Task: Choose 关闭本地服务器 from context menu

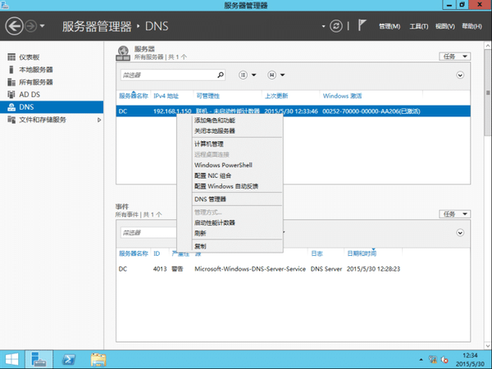Action: pyautogui.click(x=215, y=131)
